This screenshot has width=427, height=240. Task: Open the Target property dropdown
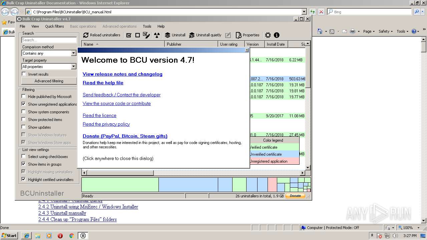pyautogui.click(x=74, y=67)
